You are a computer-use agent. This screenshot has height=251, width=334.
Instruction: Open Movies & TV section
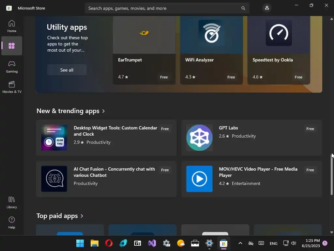pos(12,87)
